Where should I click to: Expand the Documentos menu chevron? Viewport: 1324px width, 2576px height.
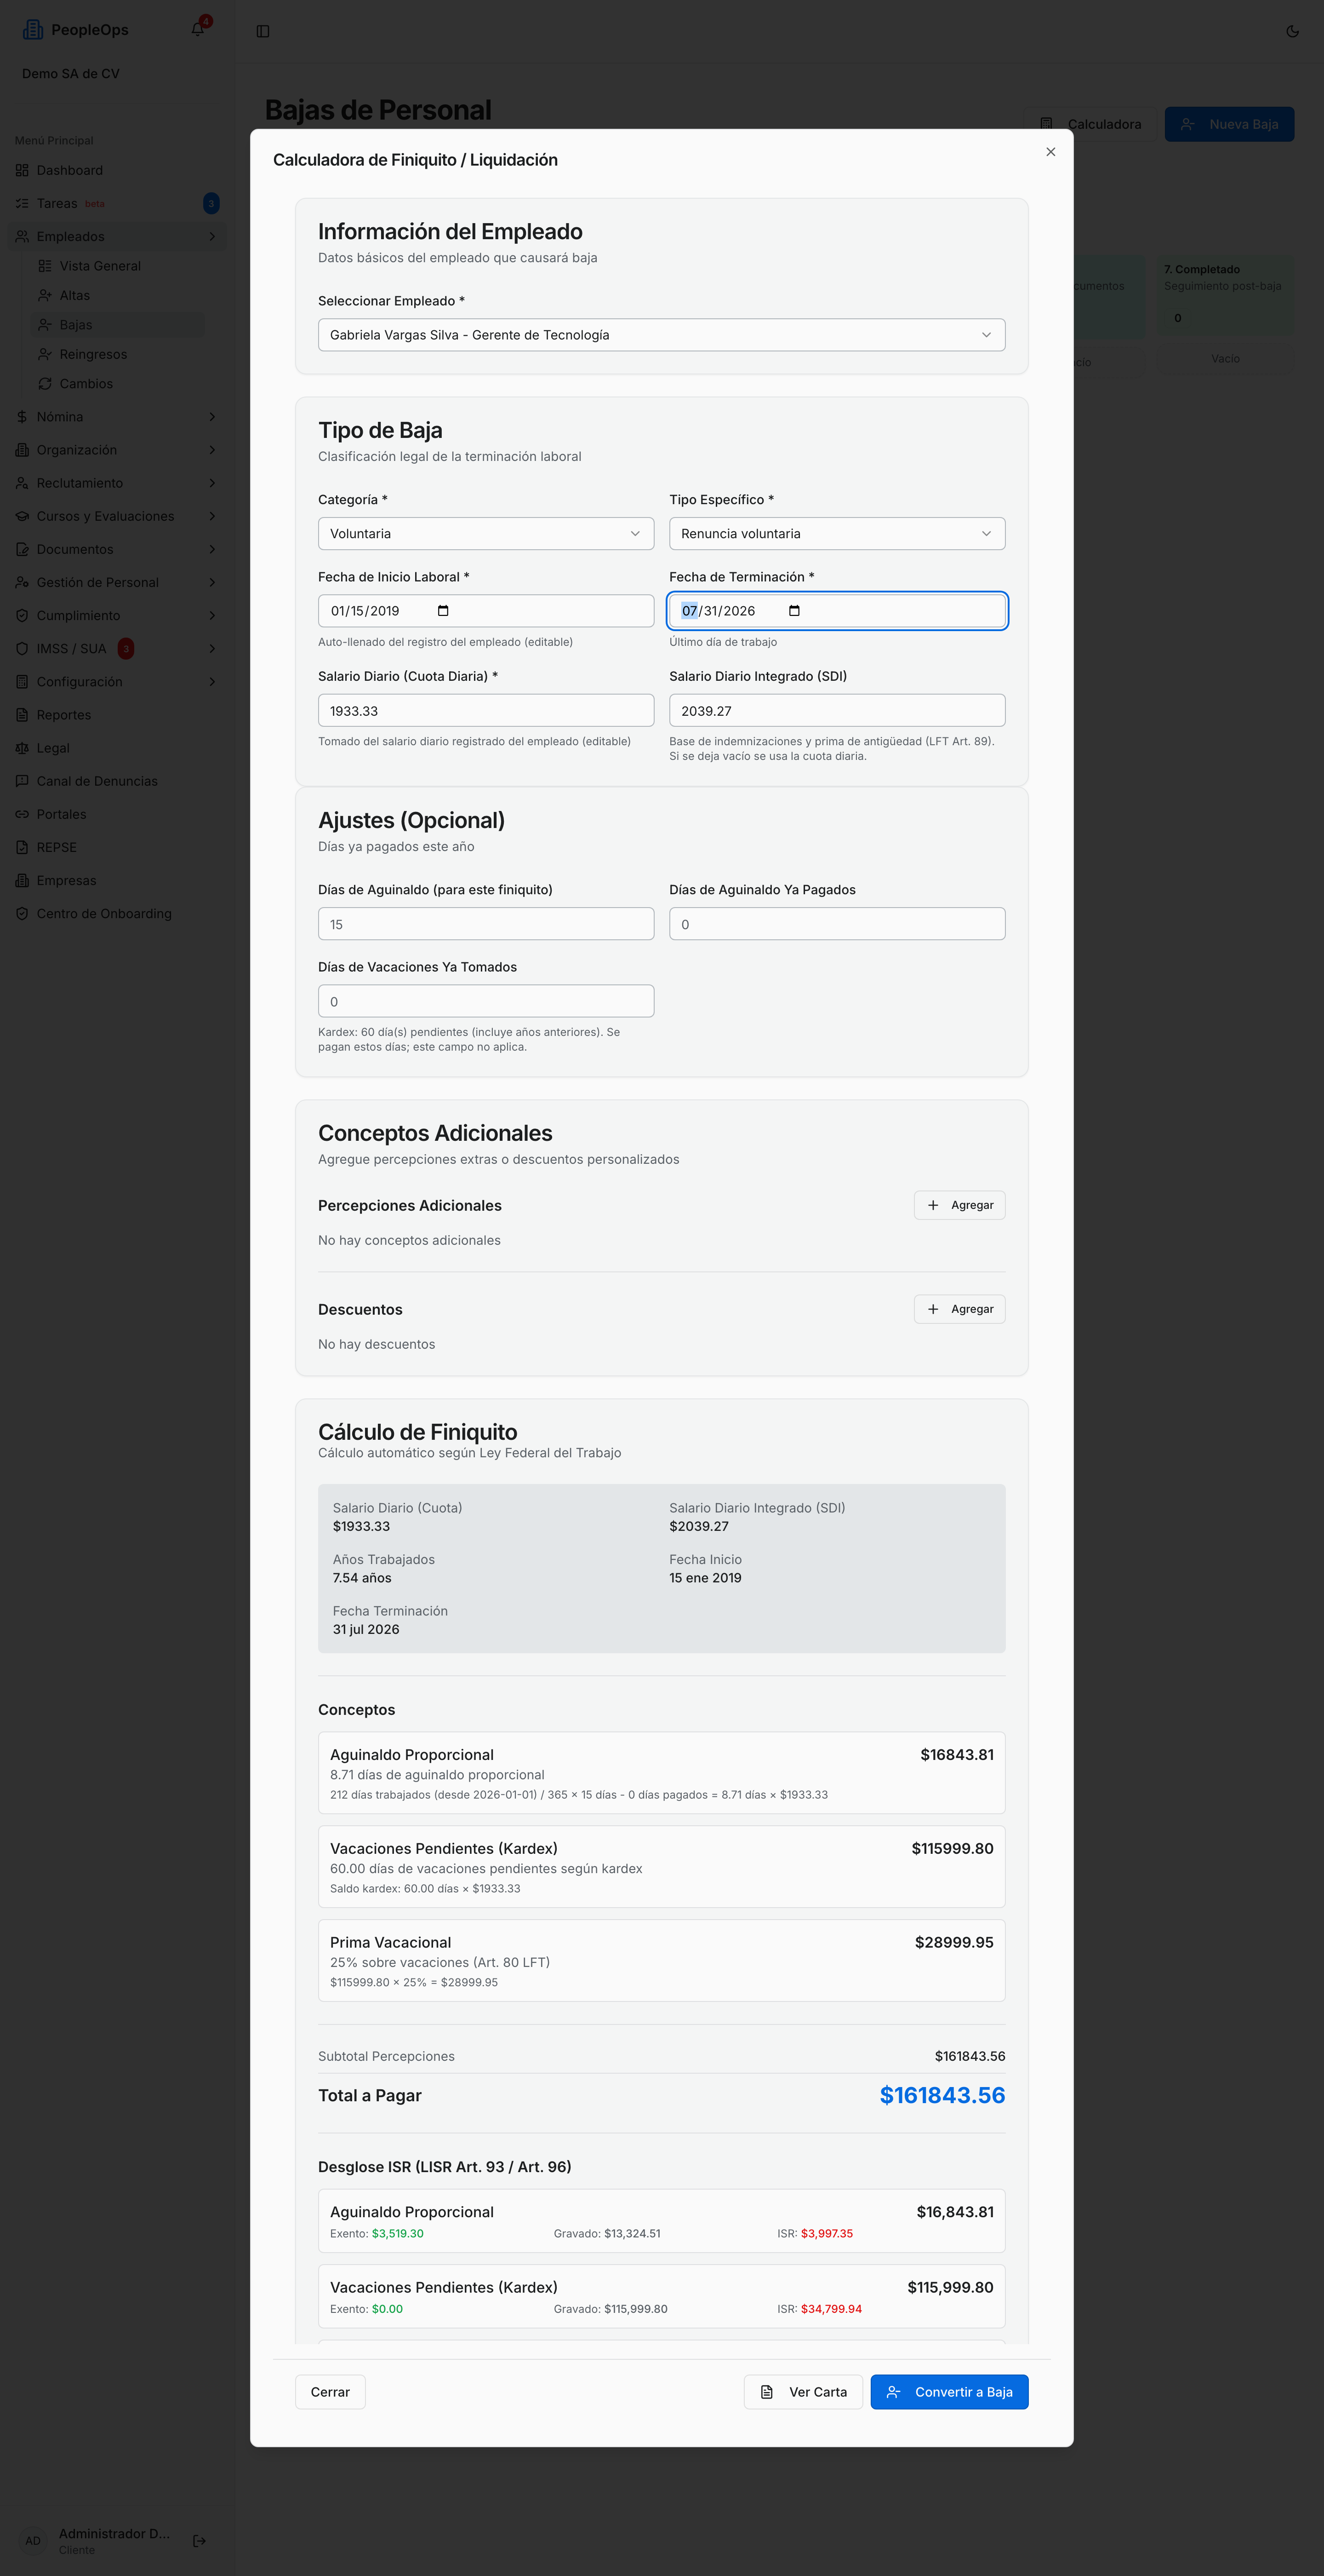(x=212, y=549)
